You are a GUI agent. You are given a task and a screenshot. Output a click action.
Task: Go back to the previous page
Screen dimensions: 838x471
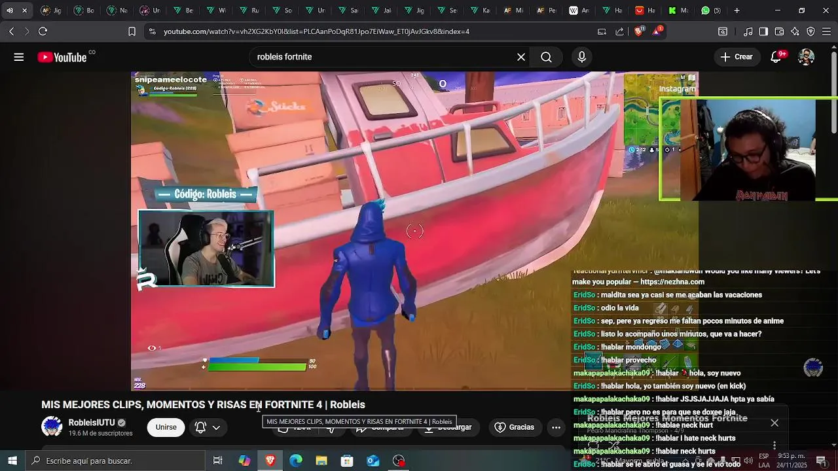point(11,31)
